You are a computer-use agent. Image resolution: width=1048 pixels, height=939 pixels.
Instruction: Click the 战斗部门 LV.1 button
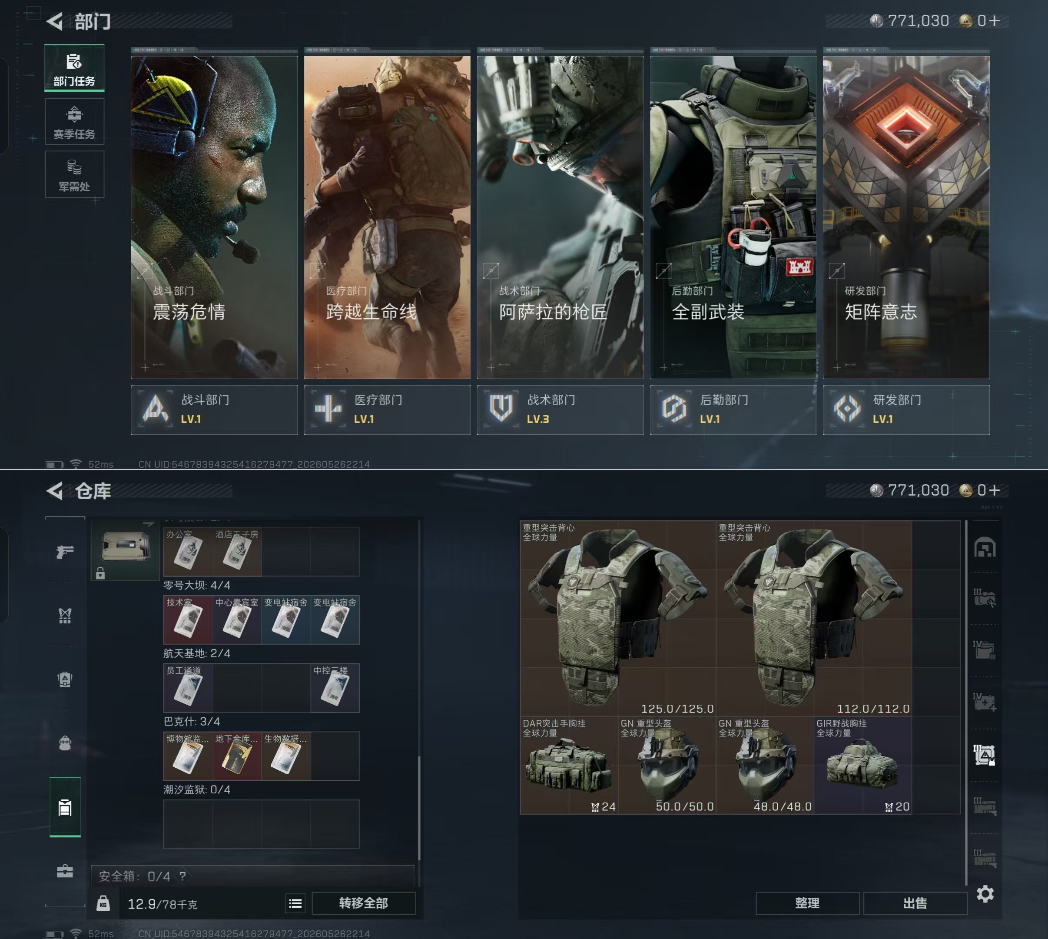tap(214, 410)
